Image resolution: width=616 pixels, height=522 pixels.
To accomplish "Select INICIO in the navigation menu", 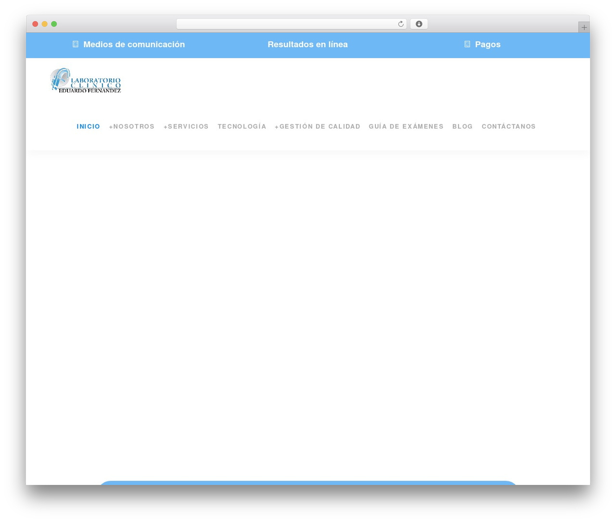I will 89,127.
